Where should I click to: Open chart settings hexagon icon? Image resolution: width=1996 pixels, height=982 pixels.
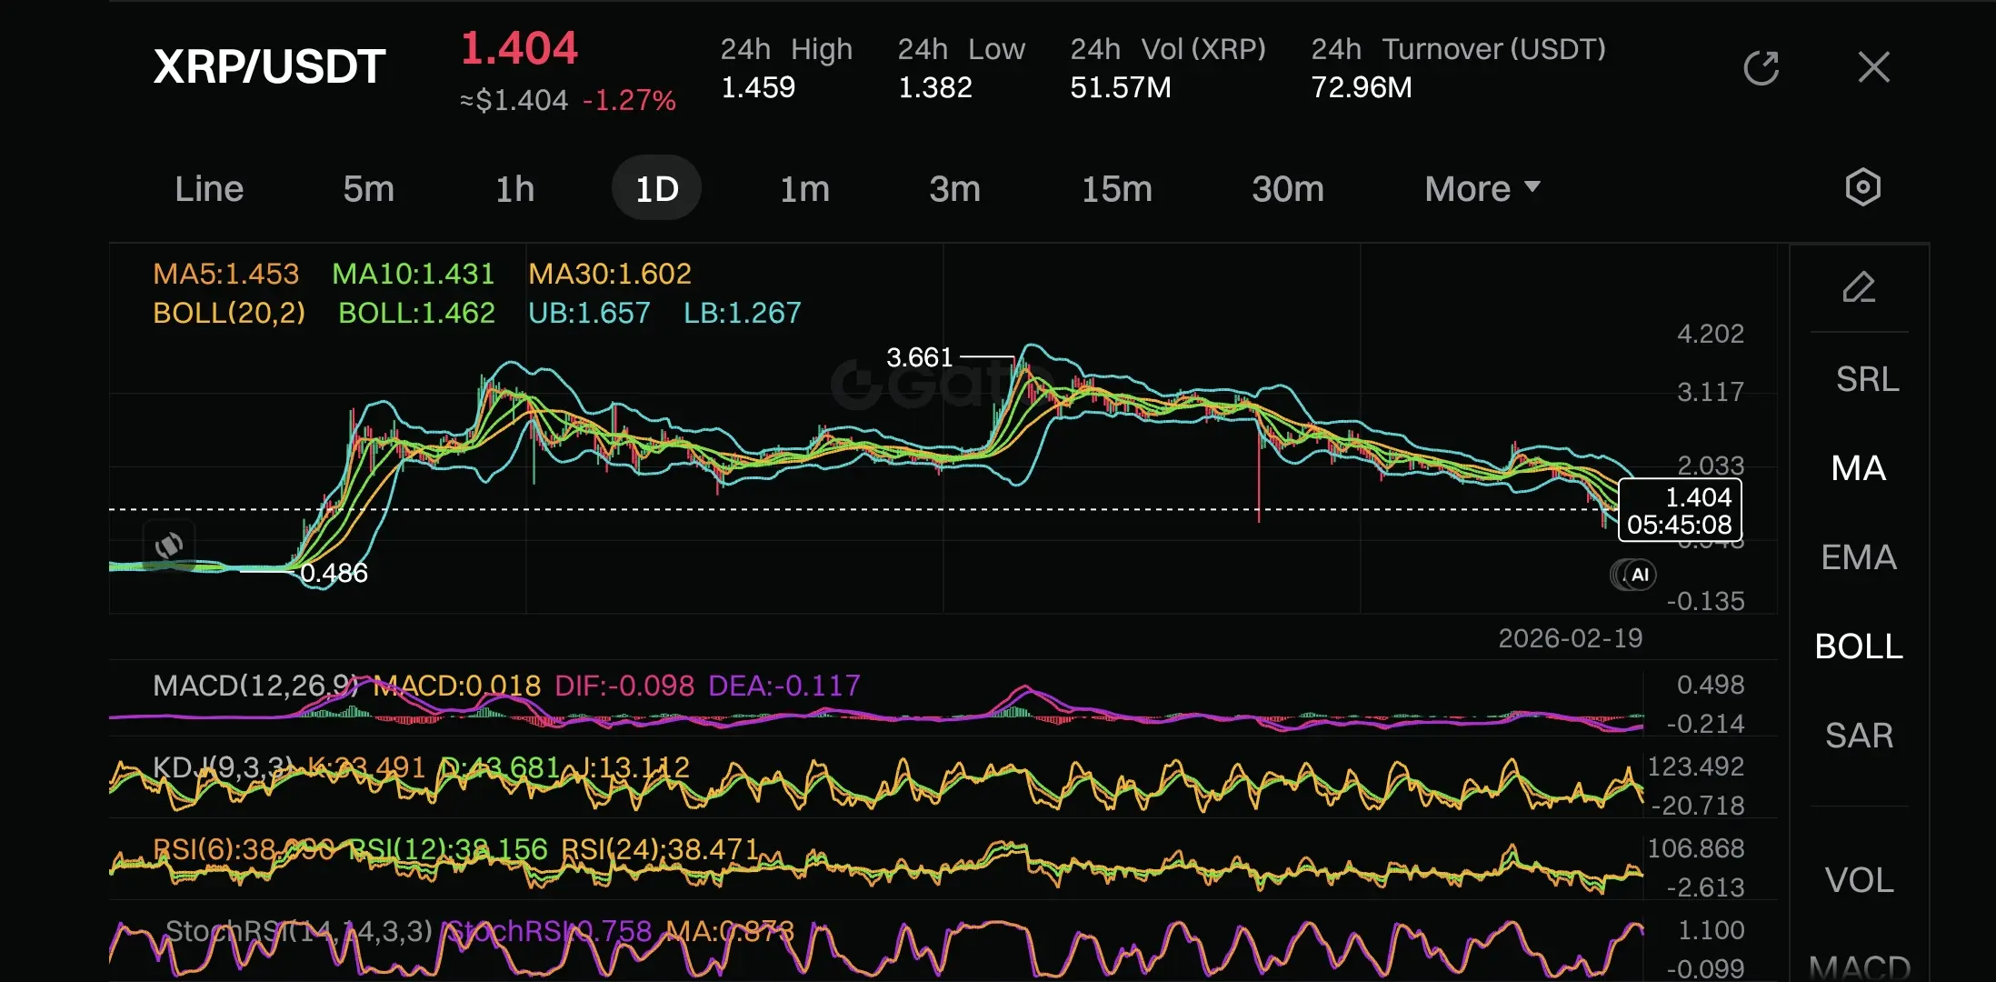coord(1862,187)
